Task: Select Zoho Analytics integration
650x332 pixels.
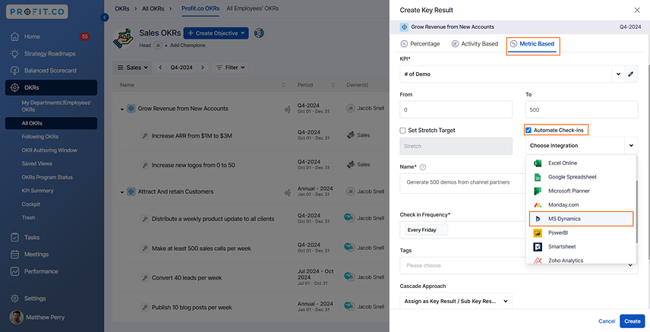Action: pos(581,261)
